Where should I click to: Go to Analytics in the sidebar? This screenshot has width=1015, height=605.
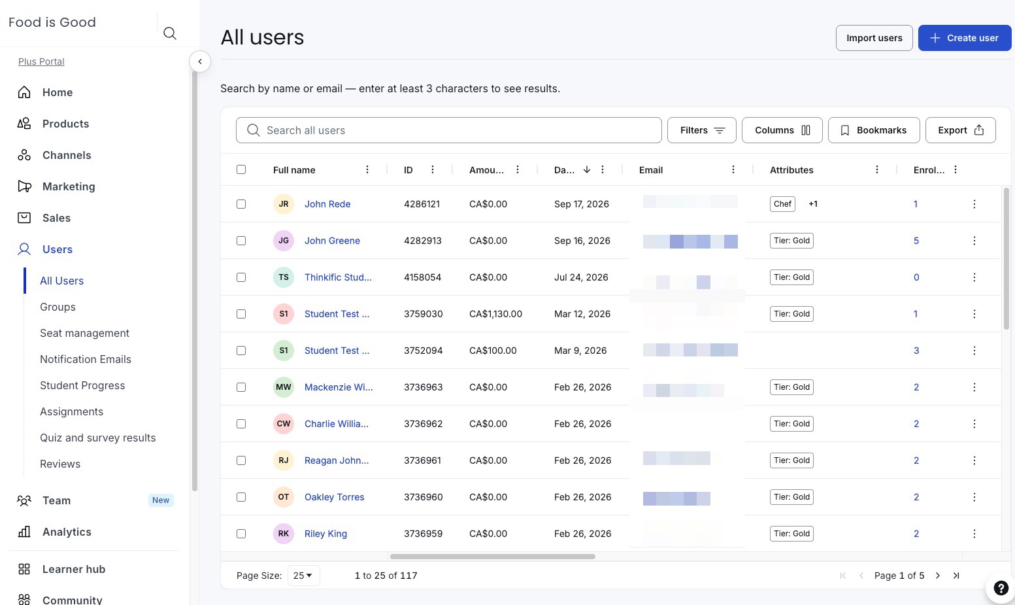67,532
